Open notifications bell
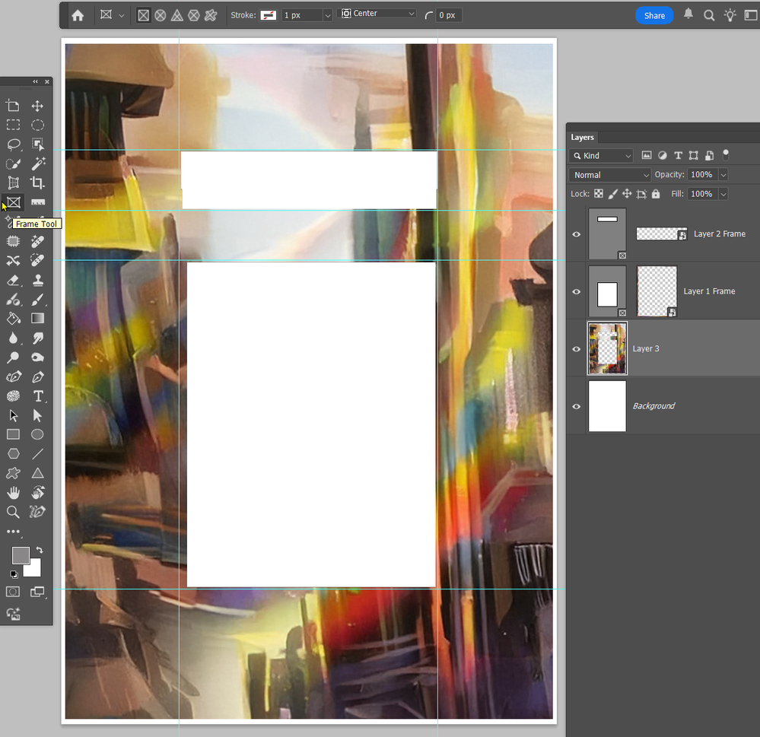 688,14
